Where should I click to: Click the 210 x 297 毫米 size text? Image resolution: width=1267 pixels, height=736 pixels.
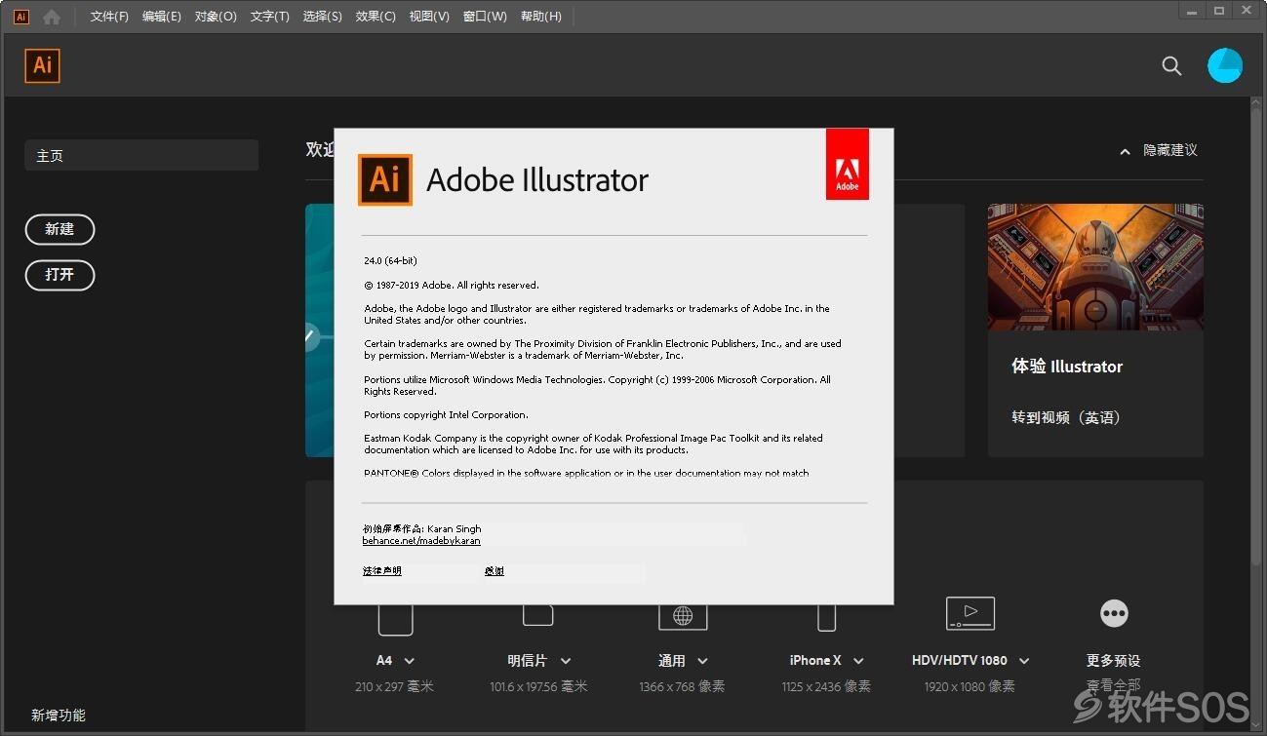click(394, 687)
